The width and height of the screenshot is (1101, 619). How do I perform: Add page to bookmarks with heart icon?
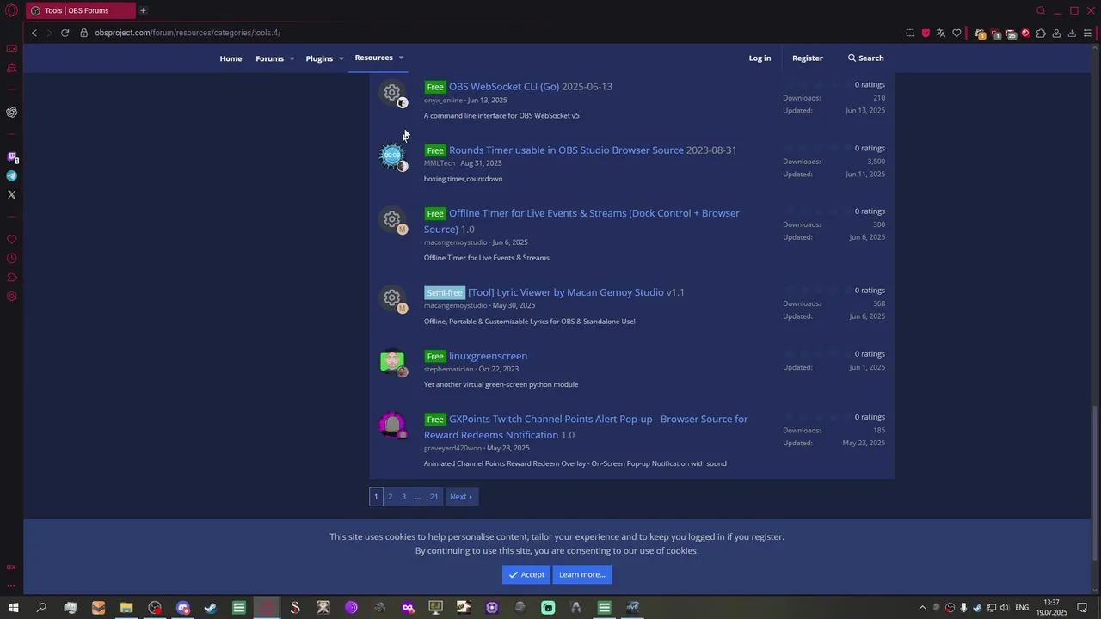(956, 33)
